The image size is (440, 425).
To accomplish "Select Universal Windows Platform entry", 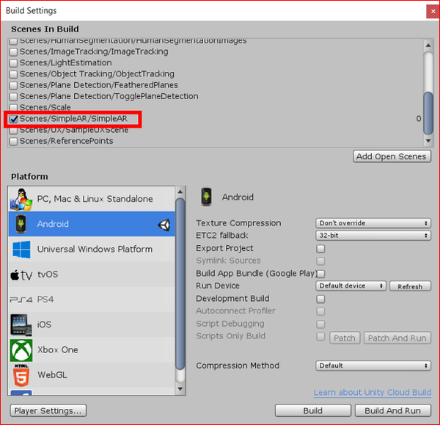I will (x=92, y=249).
